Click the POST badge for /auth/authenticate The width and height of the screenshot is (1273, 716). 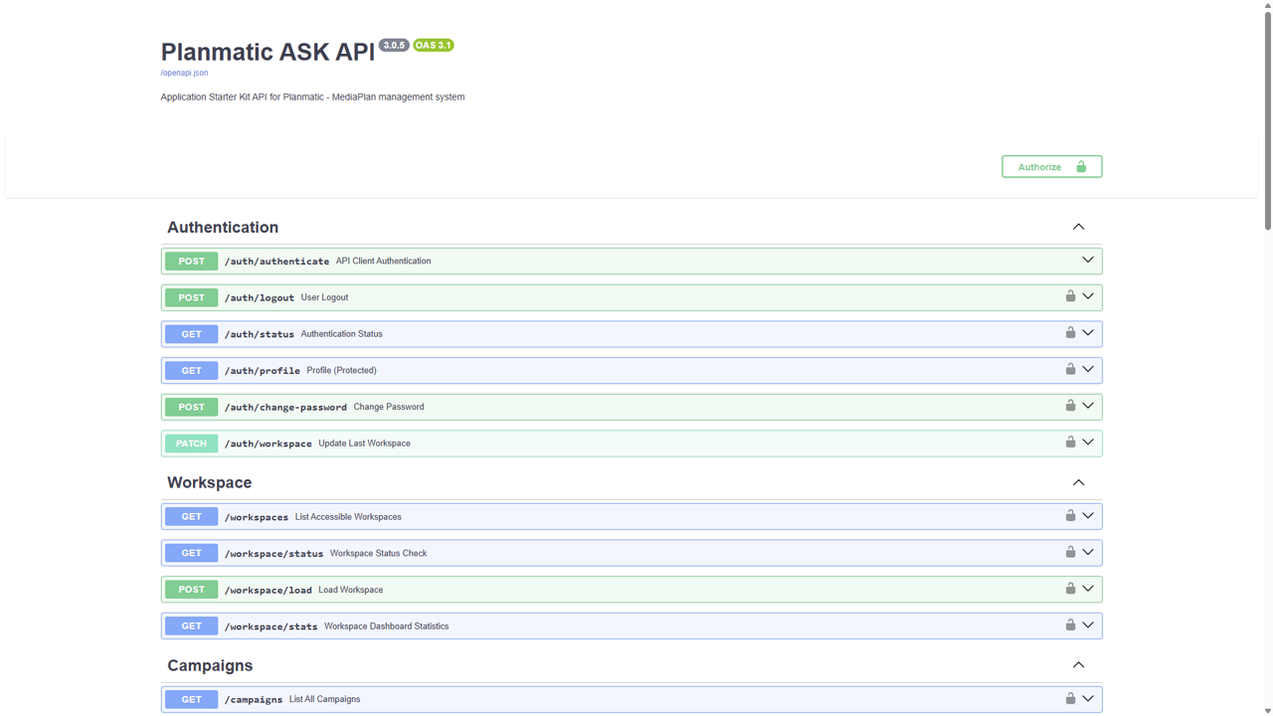[x=191, y=261]
